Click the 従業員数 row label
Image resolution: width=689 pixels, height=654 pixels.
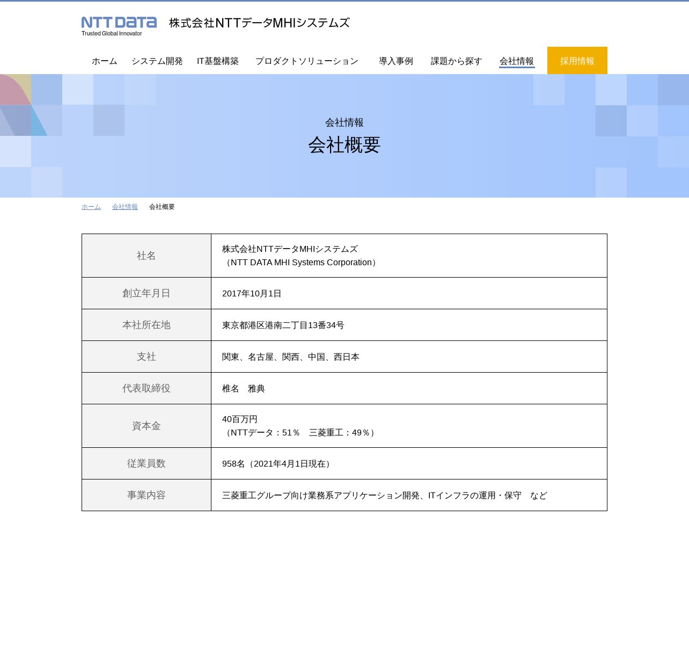click(x=146, y=463)
